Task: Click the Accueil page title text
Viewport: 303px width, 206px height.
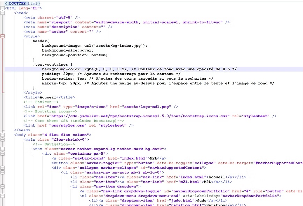Action: coord(47,97)
